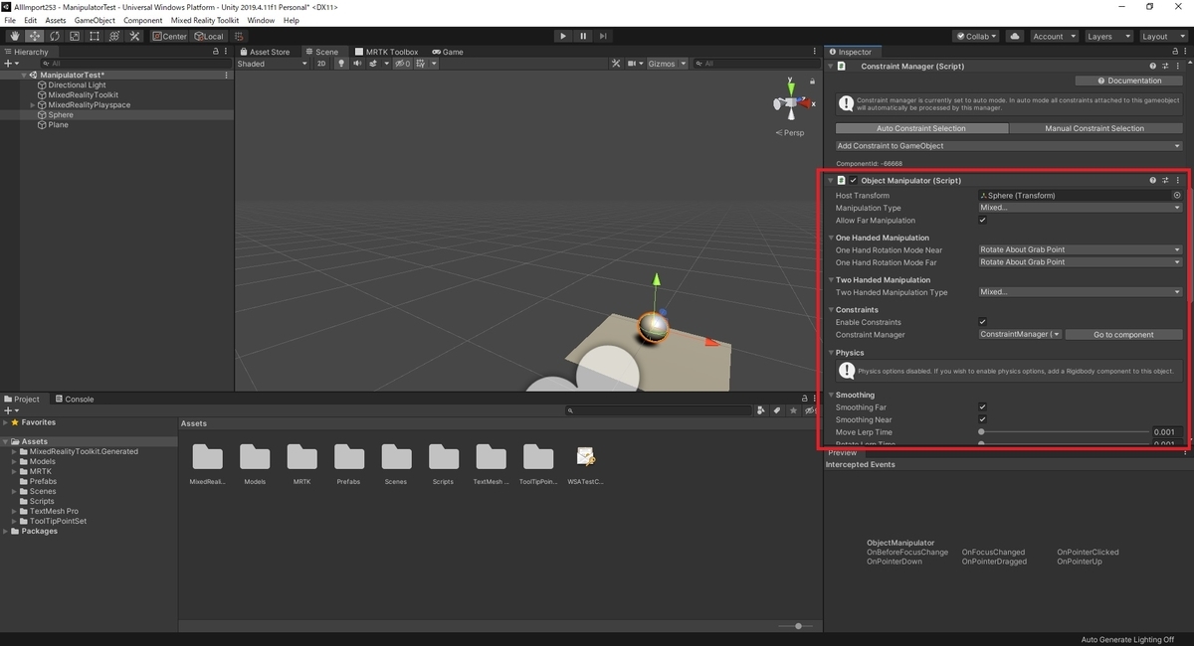Toggle the grid snapping icon

239,36
